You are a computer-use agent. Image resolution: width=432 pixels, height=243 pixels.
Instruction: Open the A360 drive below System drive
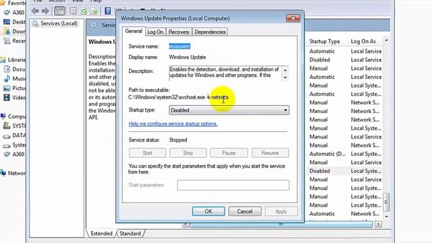pyautogui.click(x=15, y=155)
